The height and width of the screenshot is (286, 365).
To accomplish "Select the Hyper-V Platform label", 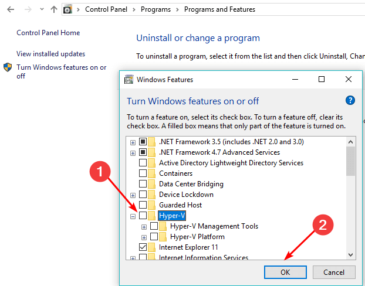I will (x=197, y=236).
